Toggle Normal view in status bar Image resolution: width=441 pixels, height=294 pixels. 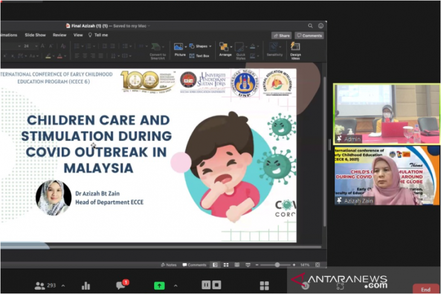[x=215, y=264]
